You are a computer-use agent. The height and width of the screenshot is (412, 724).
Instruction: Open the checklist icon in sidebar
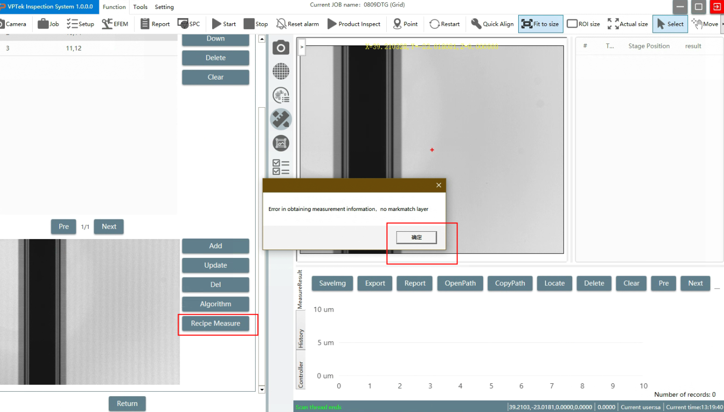(x=281, y=167)
